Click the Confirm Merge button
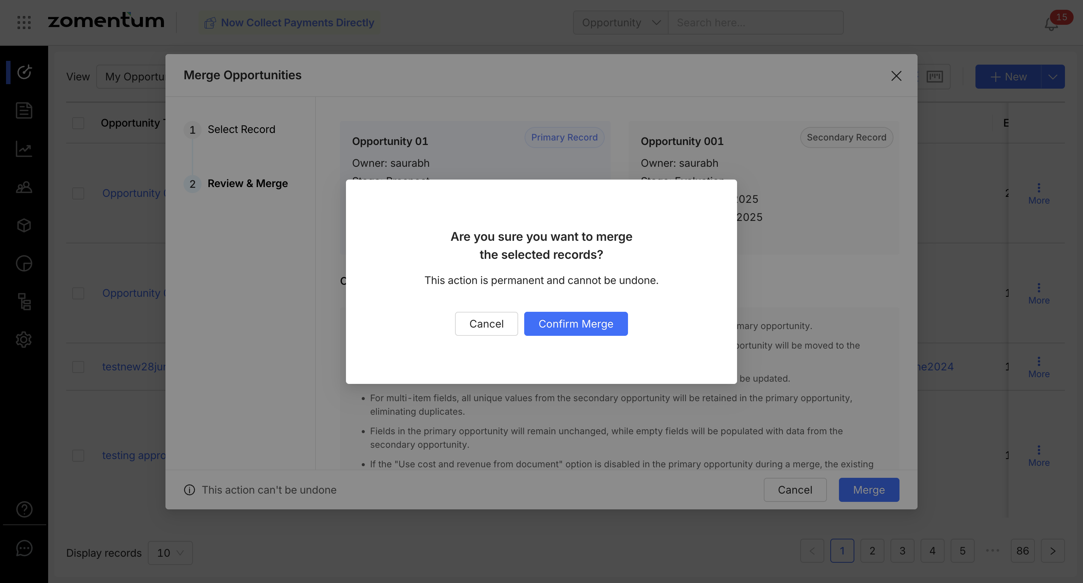This screenshot has width=1083, height=583. [576, 324]
